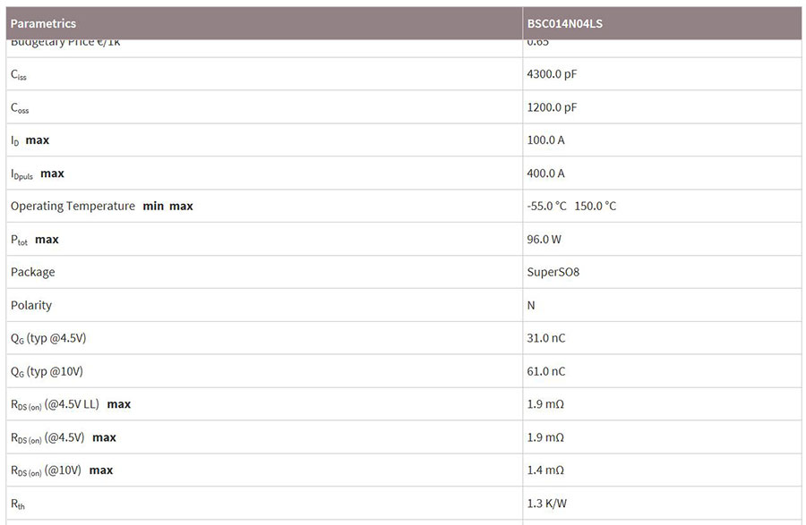This screenshot has height=525, width=806.
Task: Click the RDS(on) (@4.5V LL) max label
Action: pos(71,404)
